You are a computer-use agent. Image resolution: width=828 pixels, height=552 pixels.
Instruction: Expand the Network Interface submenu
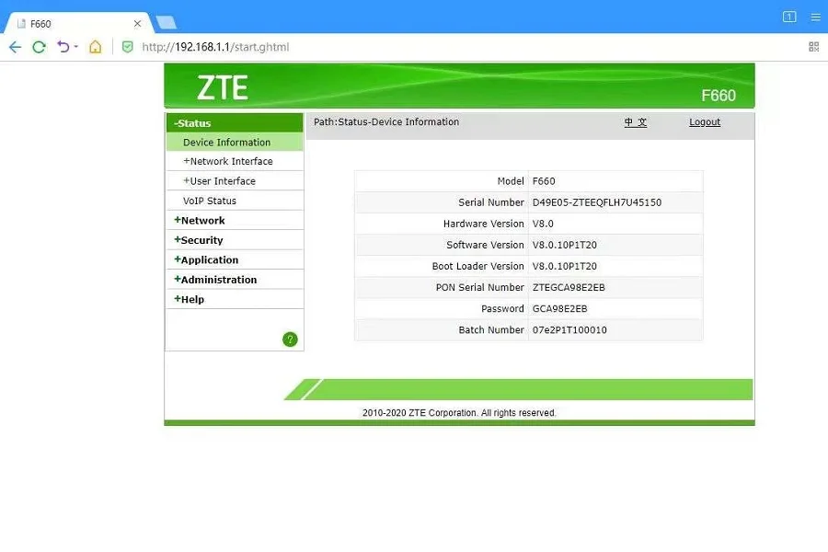(x=230, y=162)
